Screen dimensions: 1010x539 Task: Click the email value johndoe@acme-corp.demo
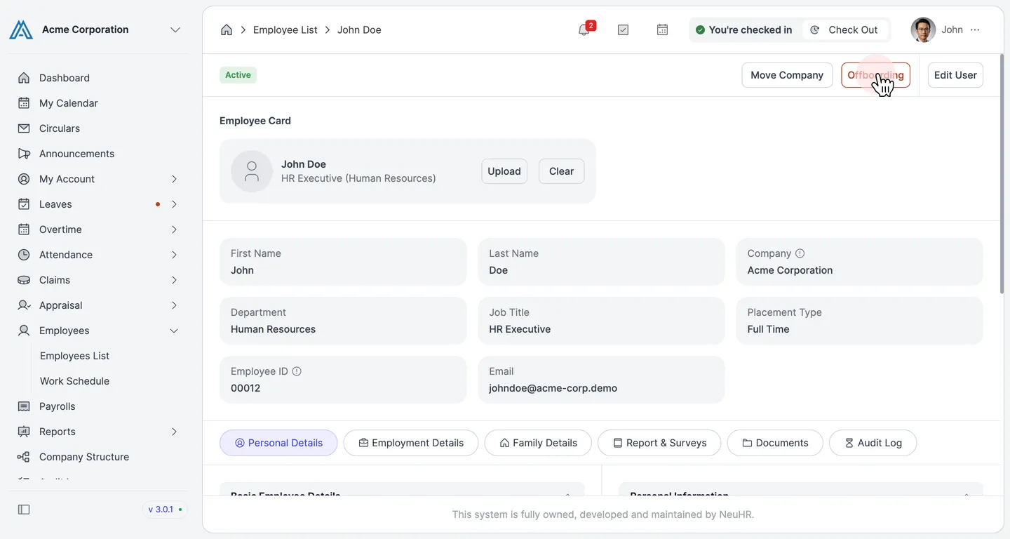point(553,388)
